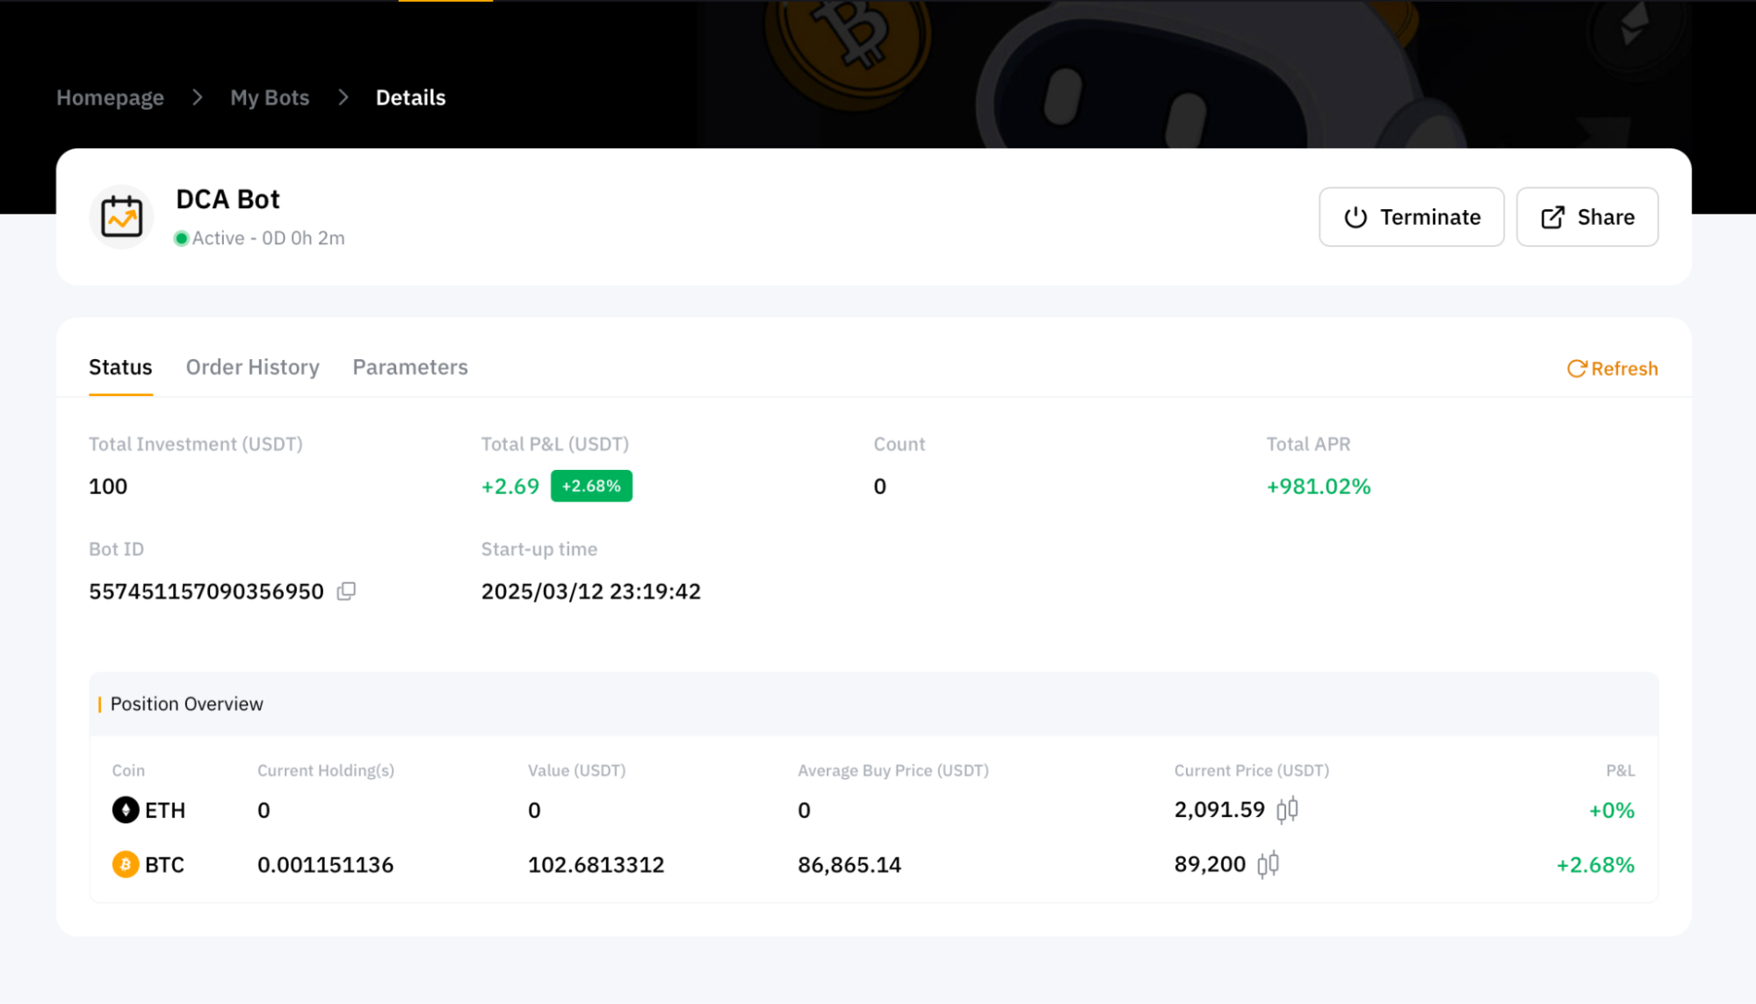Click the power icon on Terminate
The image size is (1756, 1004).
point(1355,217)
